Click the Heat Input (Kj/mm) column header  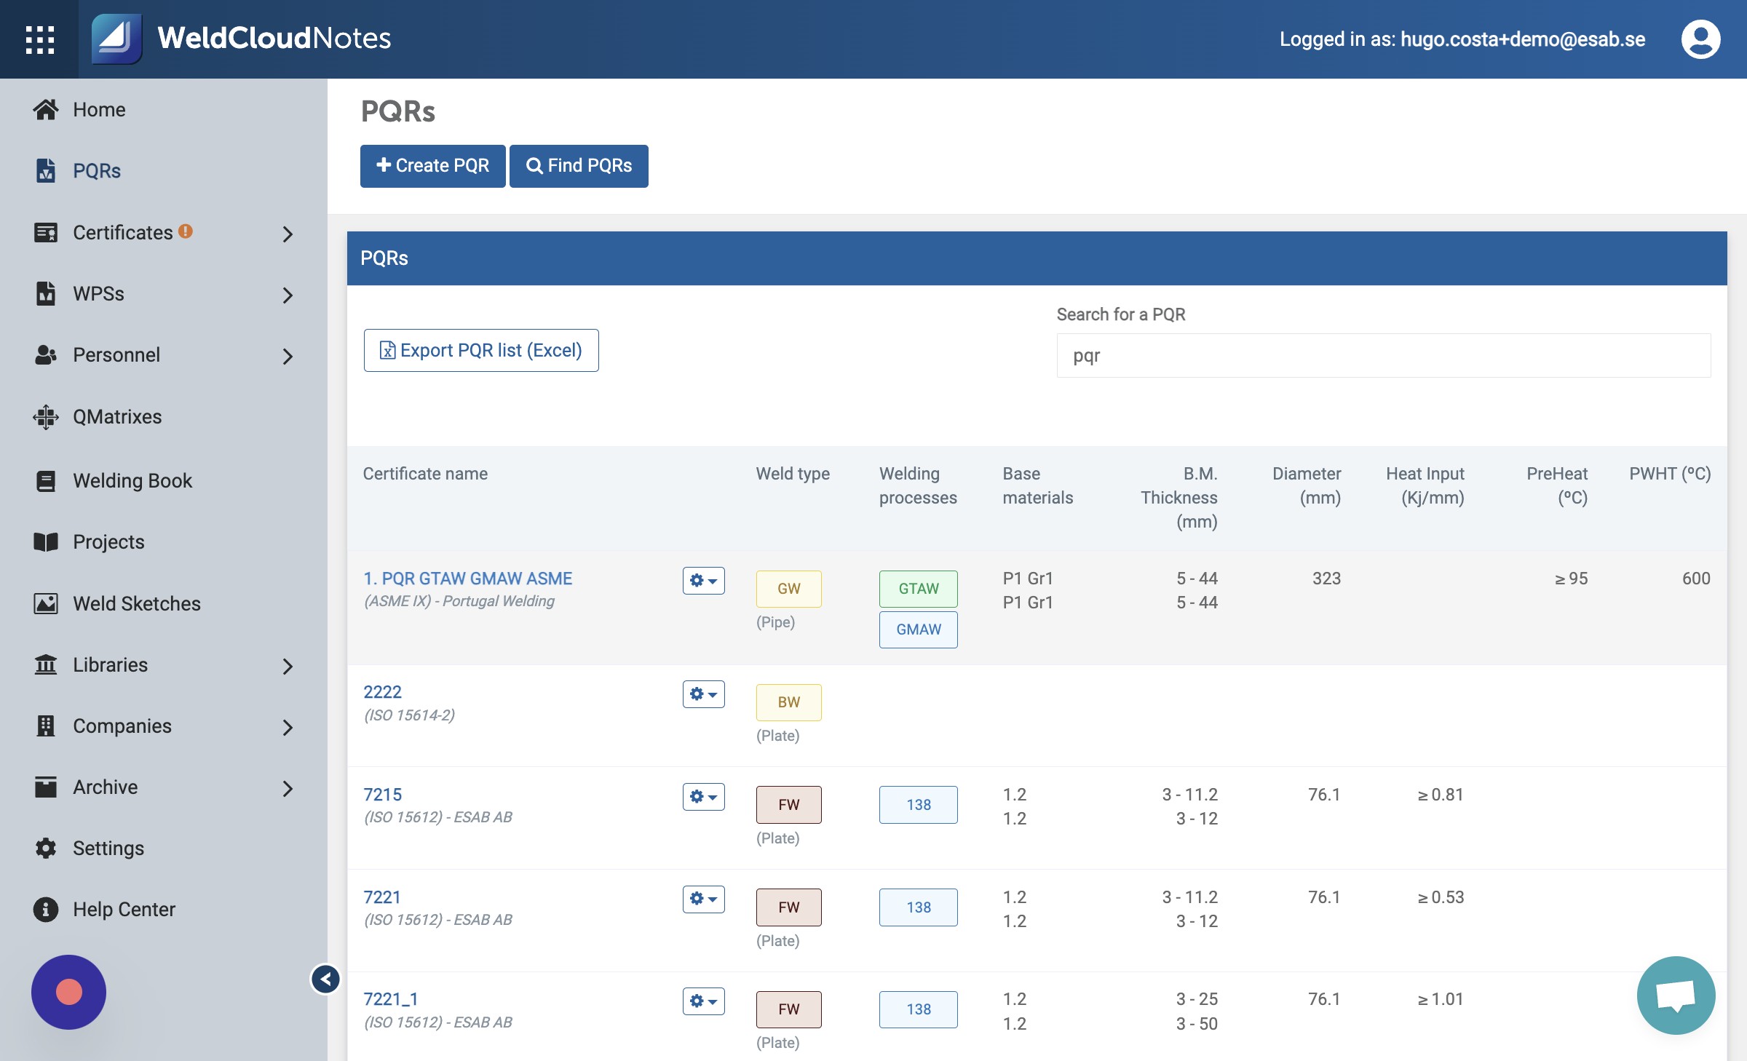[1425, 485]
